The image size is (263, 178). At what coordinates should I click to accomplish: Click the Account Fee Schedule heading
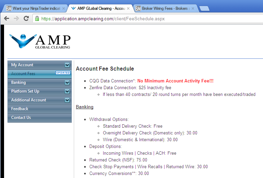coord(105,69)
